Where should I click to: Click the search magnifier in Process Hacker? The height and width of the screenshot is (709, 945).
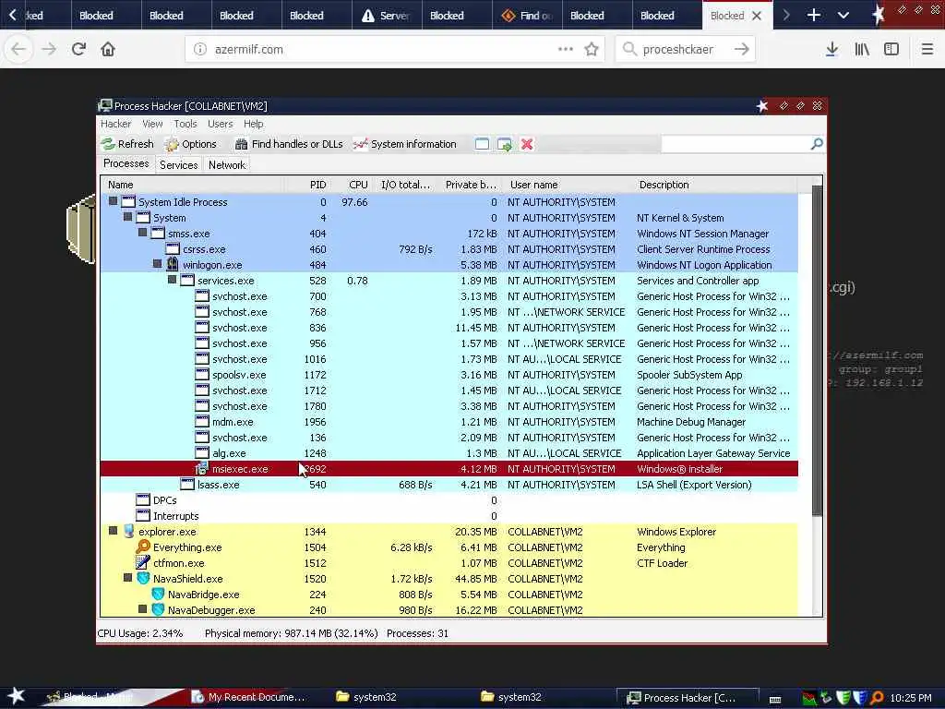pyautogui.click(x=817, y=143)
